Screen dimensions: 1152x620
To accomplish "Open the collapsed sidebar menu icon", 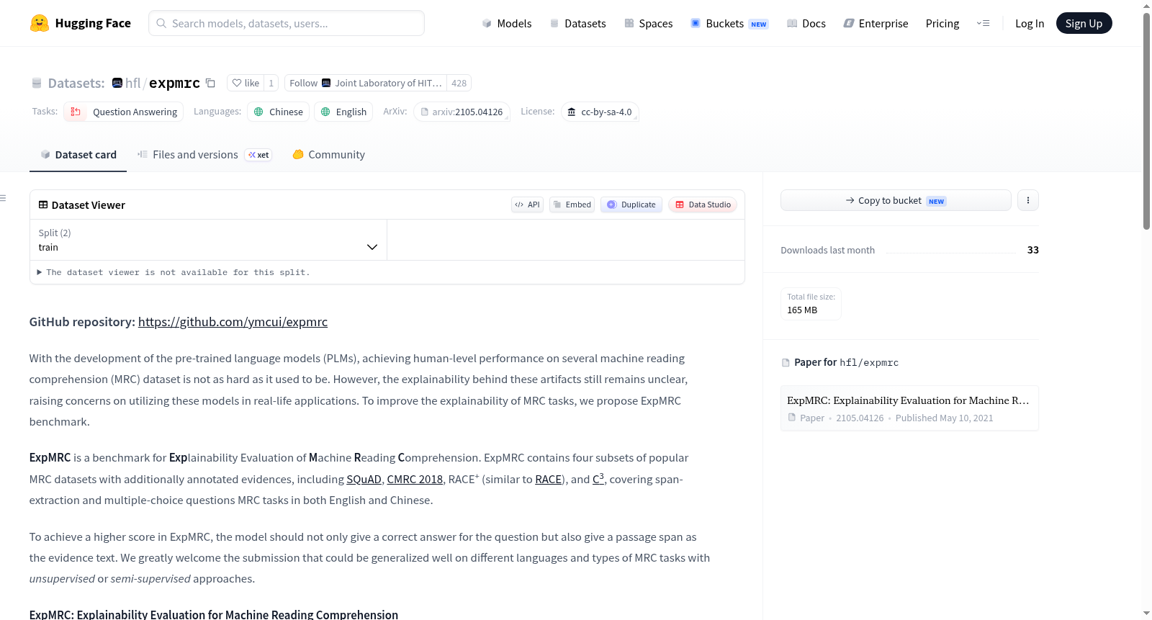I will pyautogui.click(x=3, y=198).
